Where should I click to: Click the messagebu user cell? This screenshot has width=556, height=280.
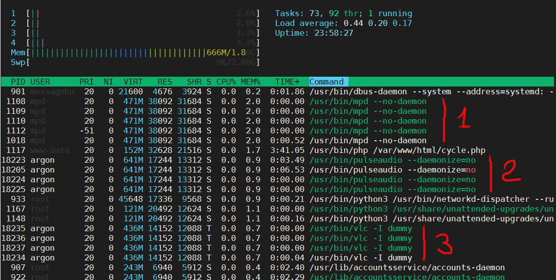(52, 92)
